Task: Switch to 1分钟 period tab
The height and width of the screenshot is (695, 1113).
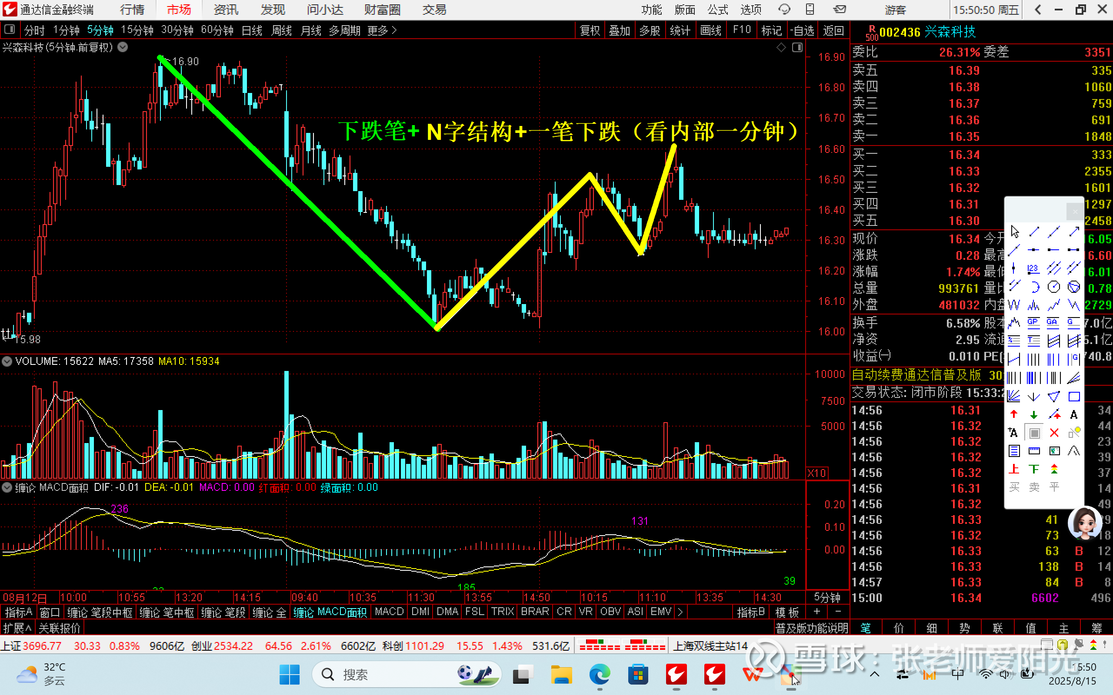Action: [67, 30]
